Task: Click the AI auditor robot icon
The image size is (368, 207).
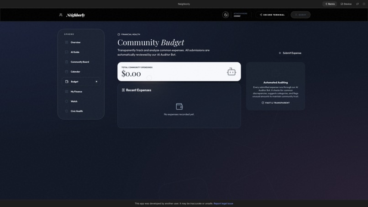Action: [x=231, y=72]
